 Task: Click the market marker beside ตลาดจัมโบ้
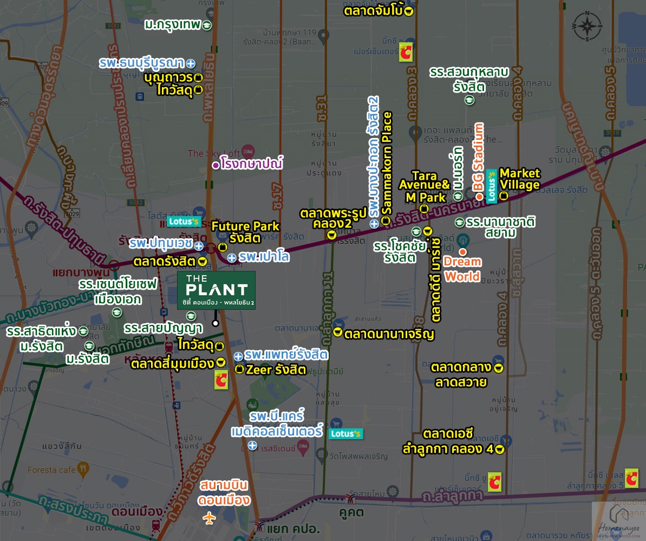click(409, 11)
